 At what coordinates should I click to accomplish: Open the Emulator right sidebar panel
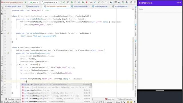click(x=136, y=74)
